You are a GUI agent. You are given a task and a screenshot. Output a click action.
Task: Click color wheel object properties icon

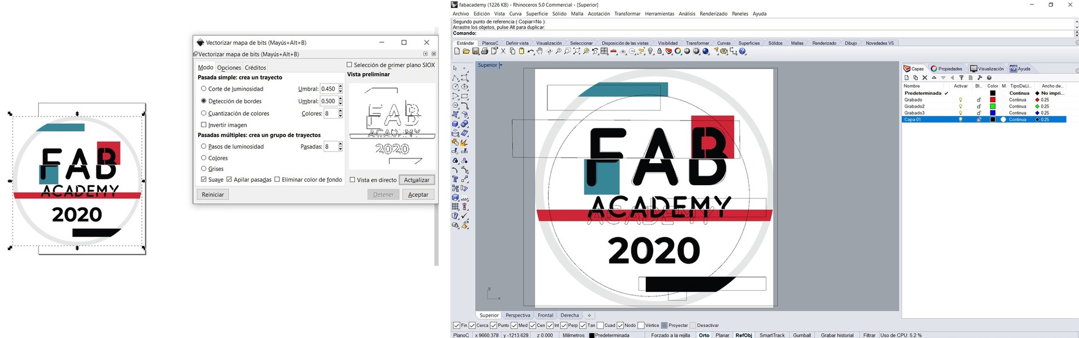click(677, 51)
